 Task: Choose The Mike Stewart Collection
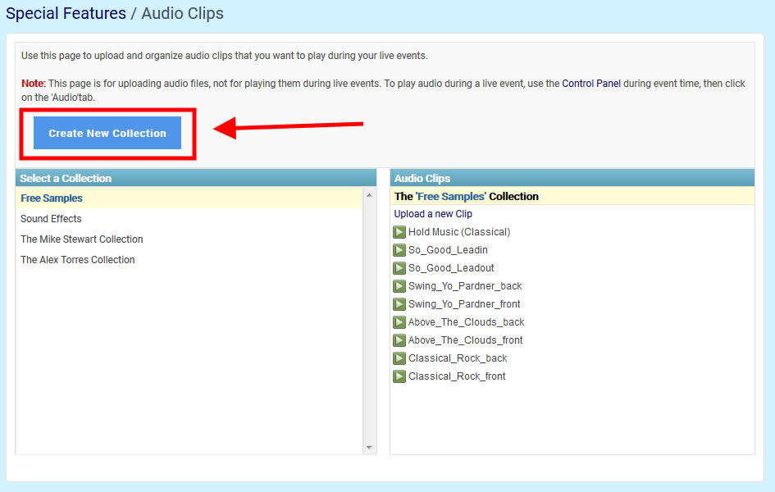81,239
